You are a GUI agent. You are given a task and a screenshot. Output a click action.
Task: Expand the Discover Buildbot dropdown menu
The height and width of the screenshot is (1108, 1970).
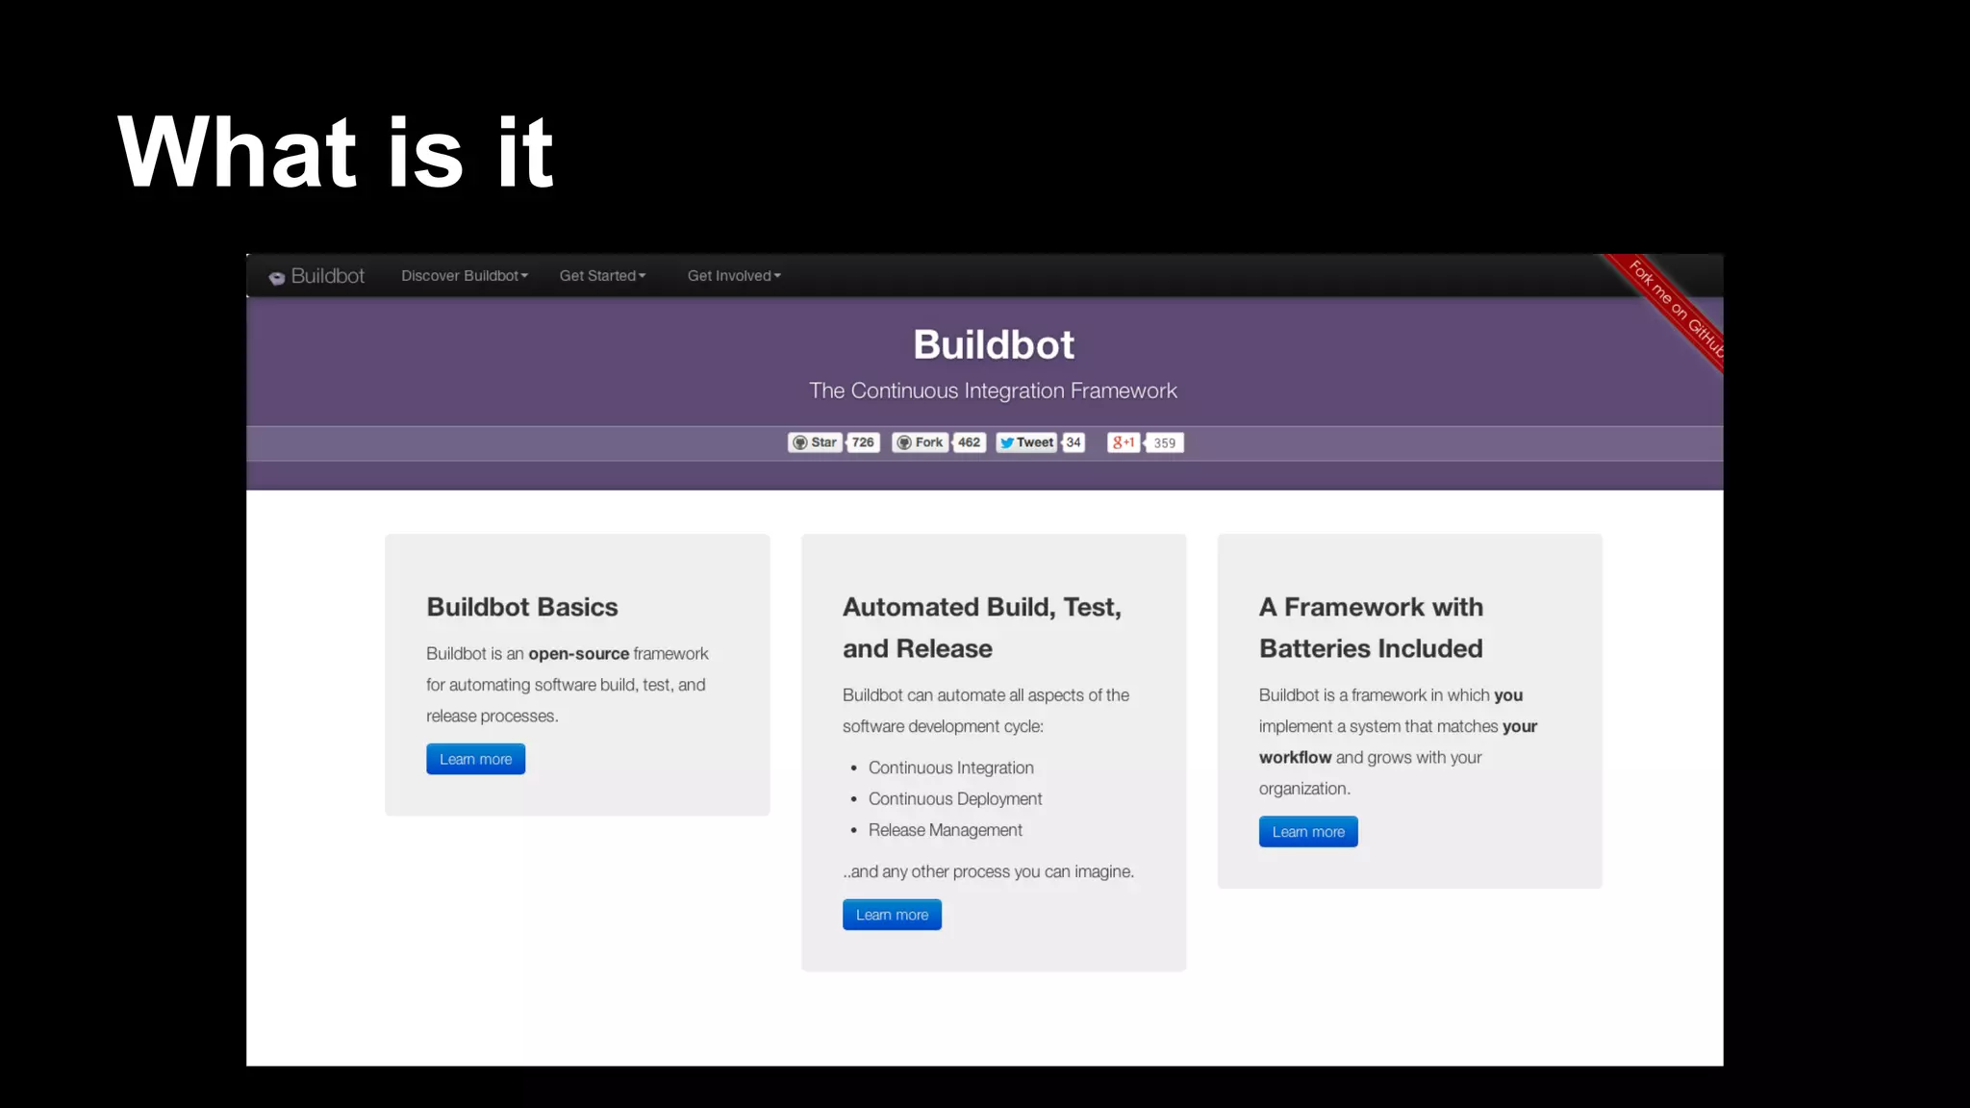point(464,276)
